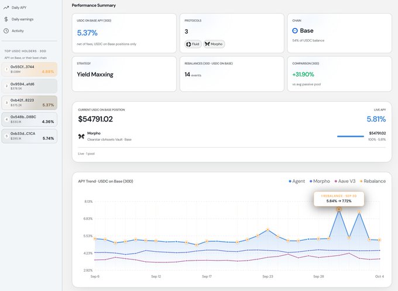Select holder 0x55Cf...3744
398x291 pixels.
tap(29, 69)
